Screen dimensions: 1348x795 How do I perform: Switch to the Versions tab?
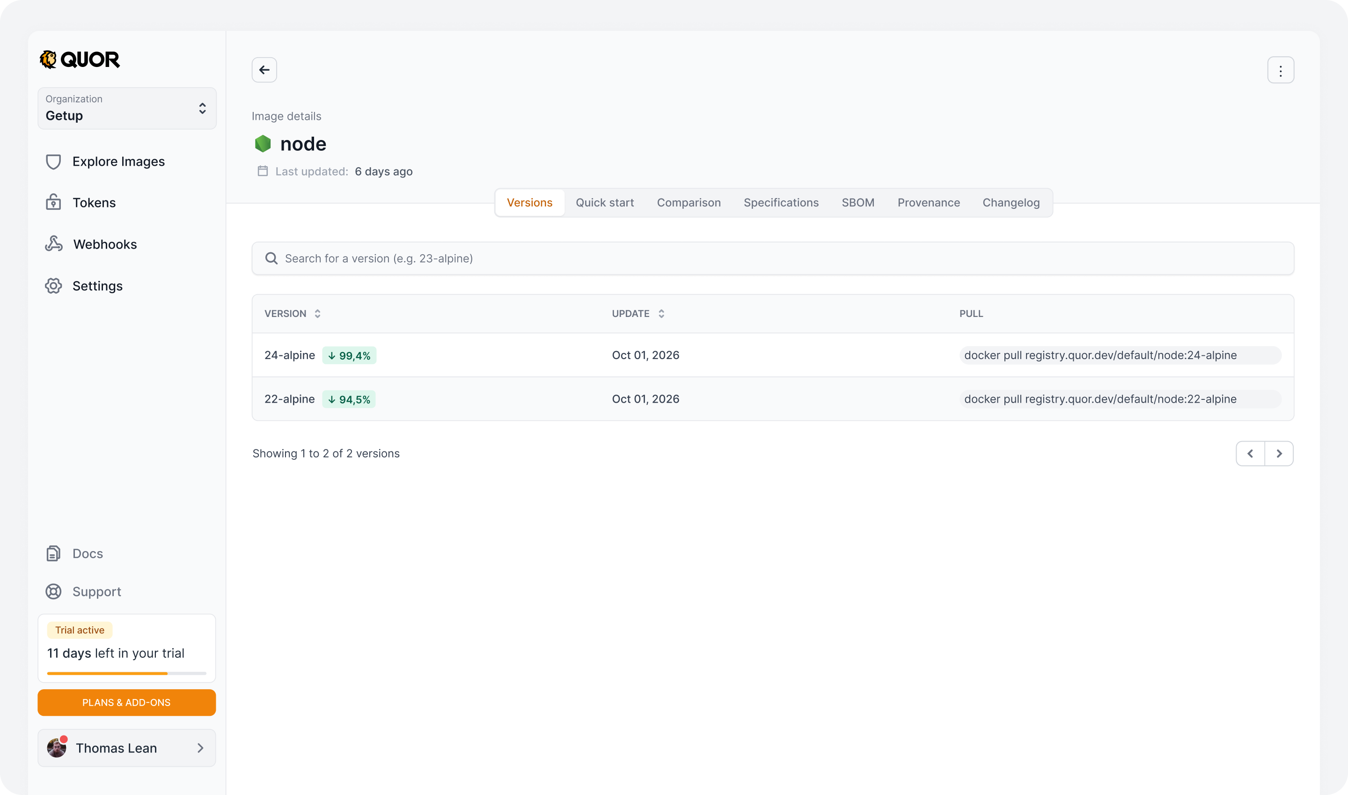[529, 203]
